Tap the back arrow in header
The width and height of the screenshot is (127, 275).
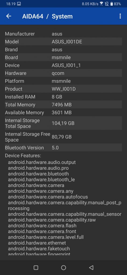tap(9, 16)
